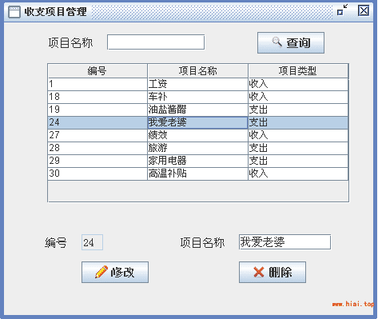Select the 油盐酱醋 cell
This screenshot has height=319, width=378.
click(197, 110)
